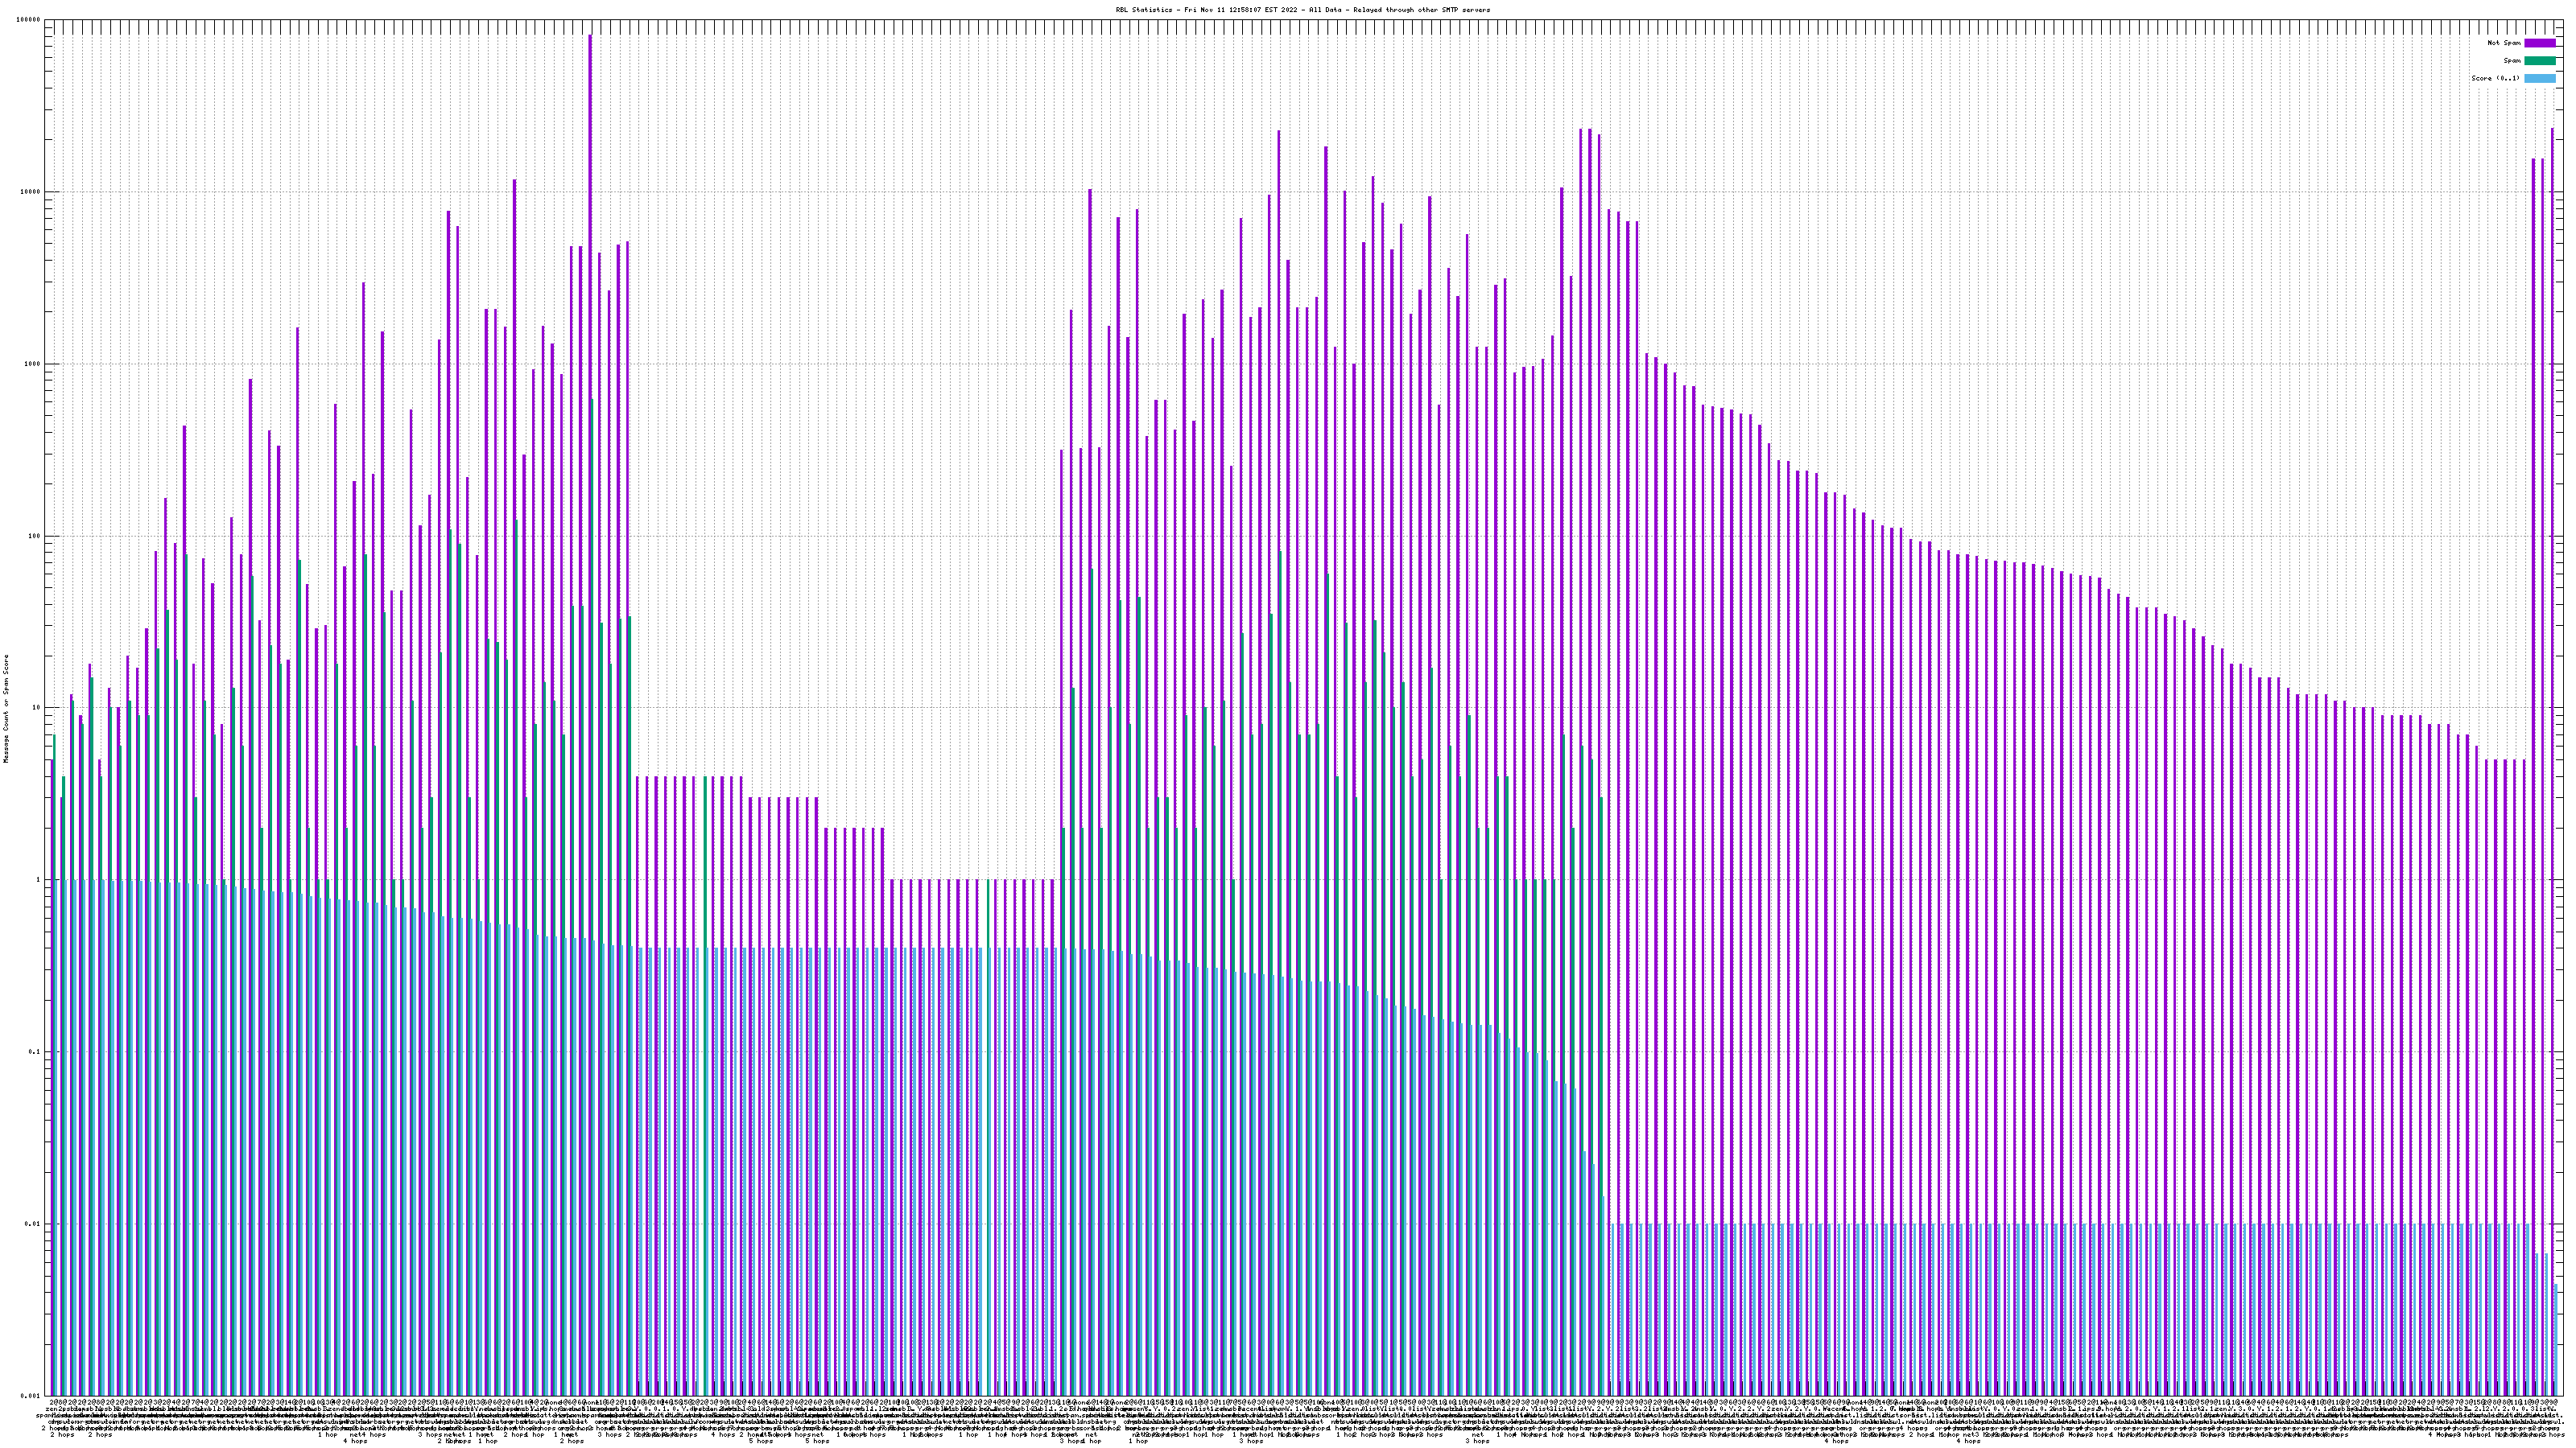The height and width of the screenshot is (1448, 2576).
Task: Click the 10 y-axis tick label
Action: tap(37, 708)
